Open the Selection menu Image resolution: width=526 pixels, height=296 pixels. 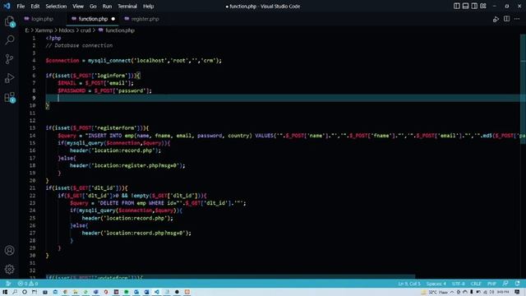pyautogui.click(x=56, y=6)
